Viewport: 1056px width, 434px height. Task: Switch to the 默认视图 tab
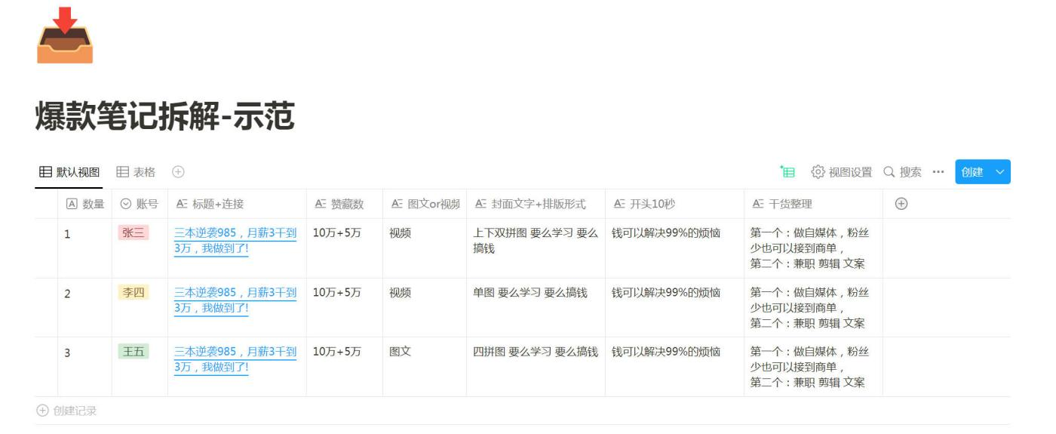(69, 172)
